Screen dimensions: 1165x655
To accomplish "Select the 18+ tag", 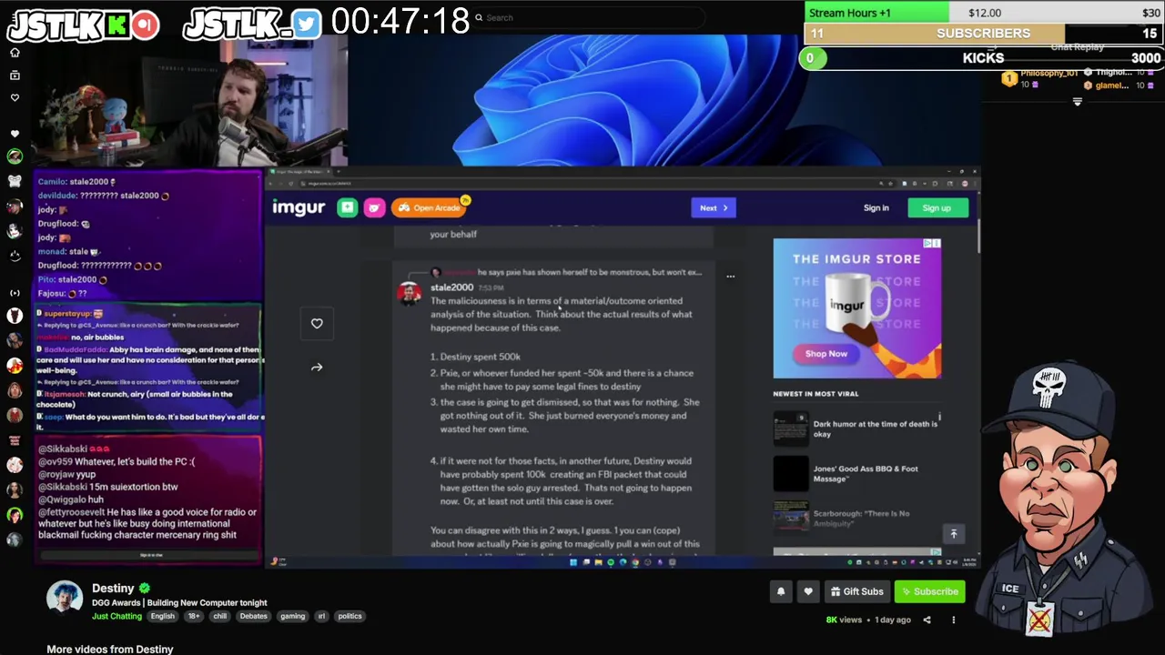I will coord(193,616).
